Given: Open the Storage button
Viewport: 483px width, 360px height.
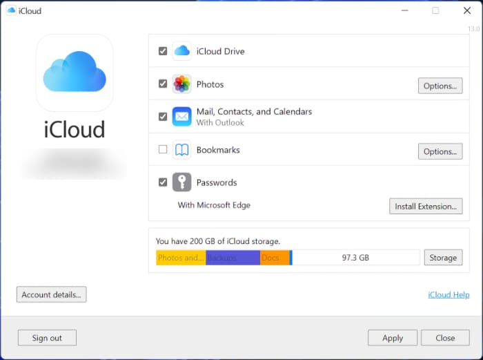Looking at the screenshot, I should [443, 258].
